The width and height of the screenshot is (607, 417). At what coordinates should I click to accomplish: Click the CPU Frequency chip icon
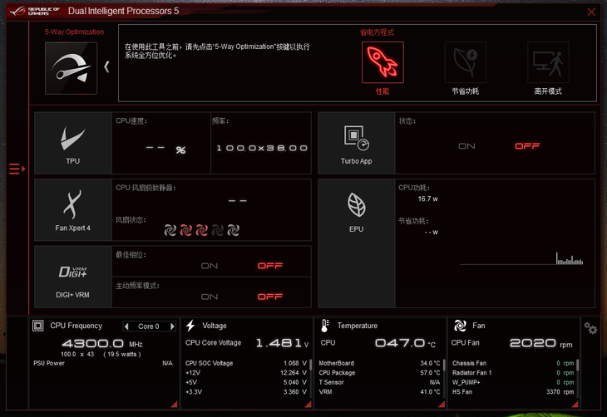pyautogui.click(x=38, y=326)
